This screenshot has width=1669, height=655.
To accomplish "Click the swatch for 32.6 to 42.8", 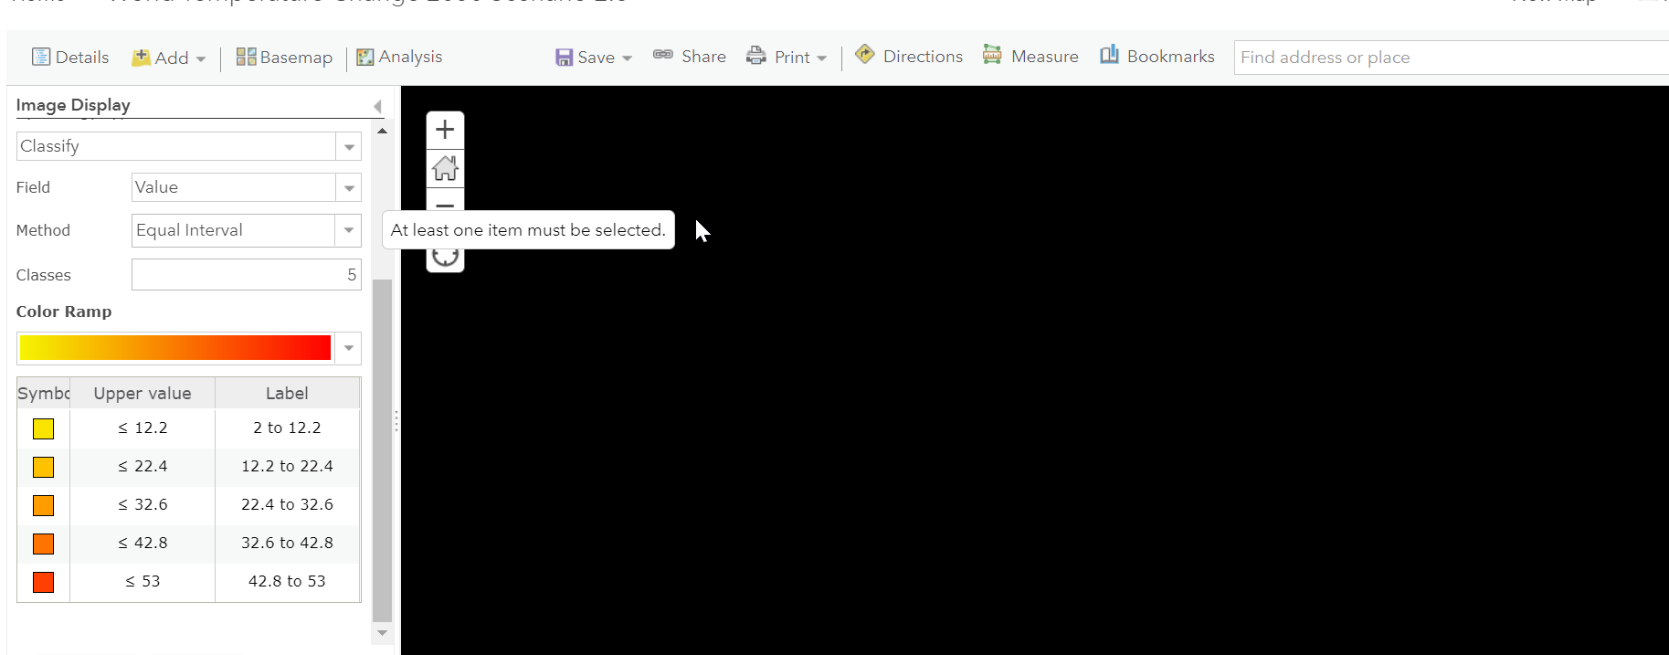I will [43, 544].
